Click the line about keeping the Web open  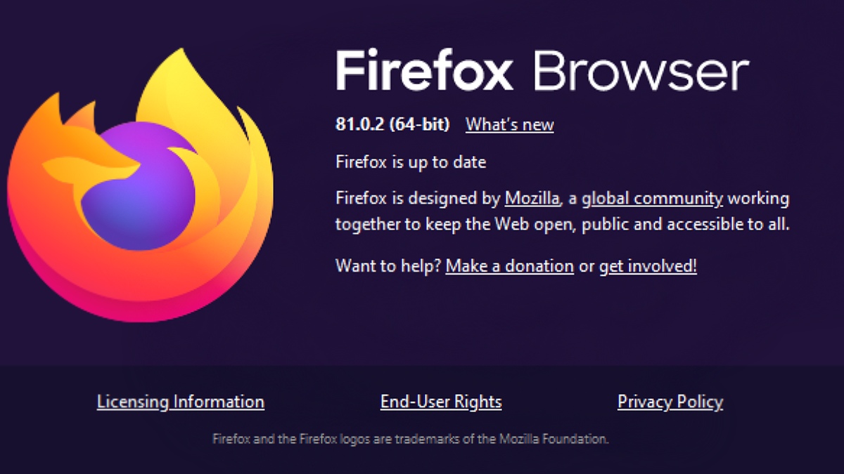(x=563, y=225)
